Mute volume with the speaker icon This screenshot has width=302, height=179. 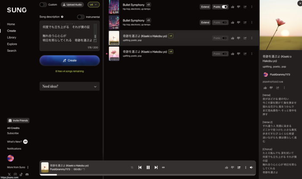252,167
